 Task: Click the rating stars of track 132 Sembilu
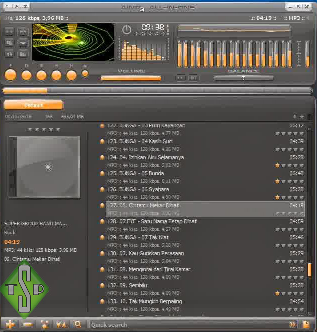coord(289,293)
